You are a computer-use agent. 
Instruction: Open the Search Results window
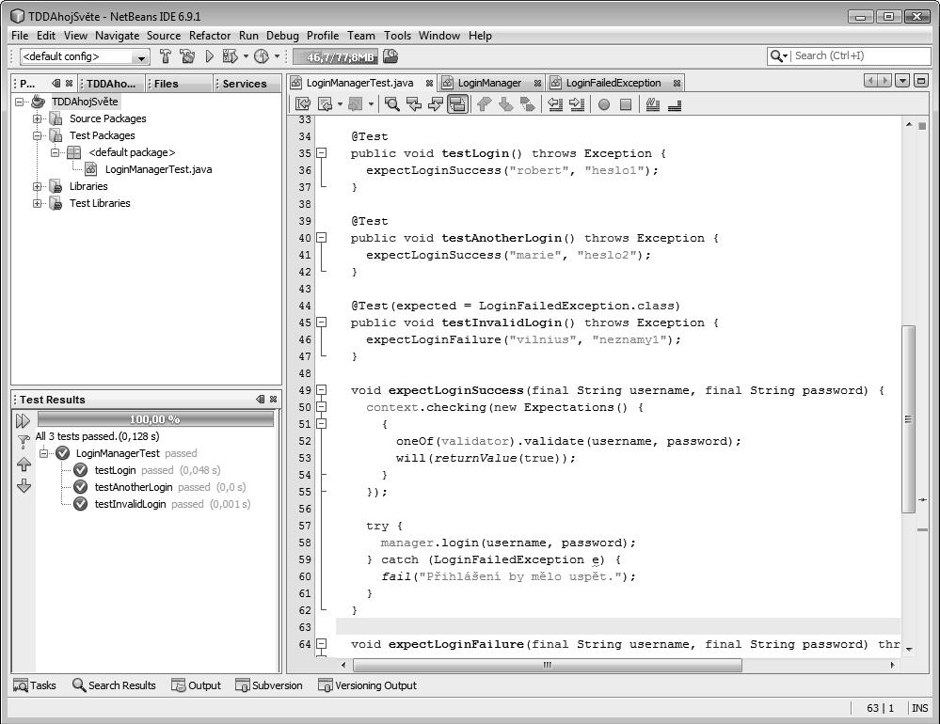(114, 685)
